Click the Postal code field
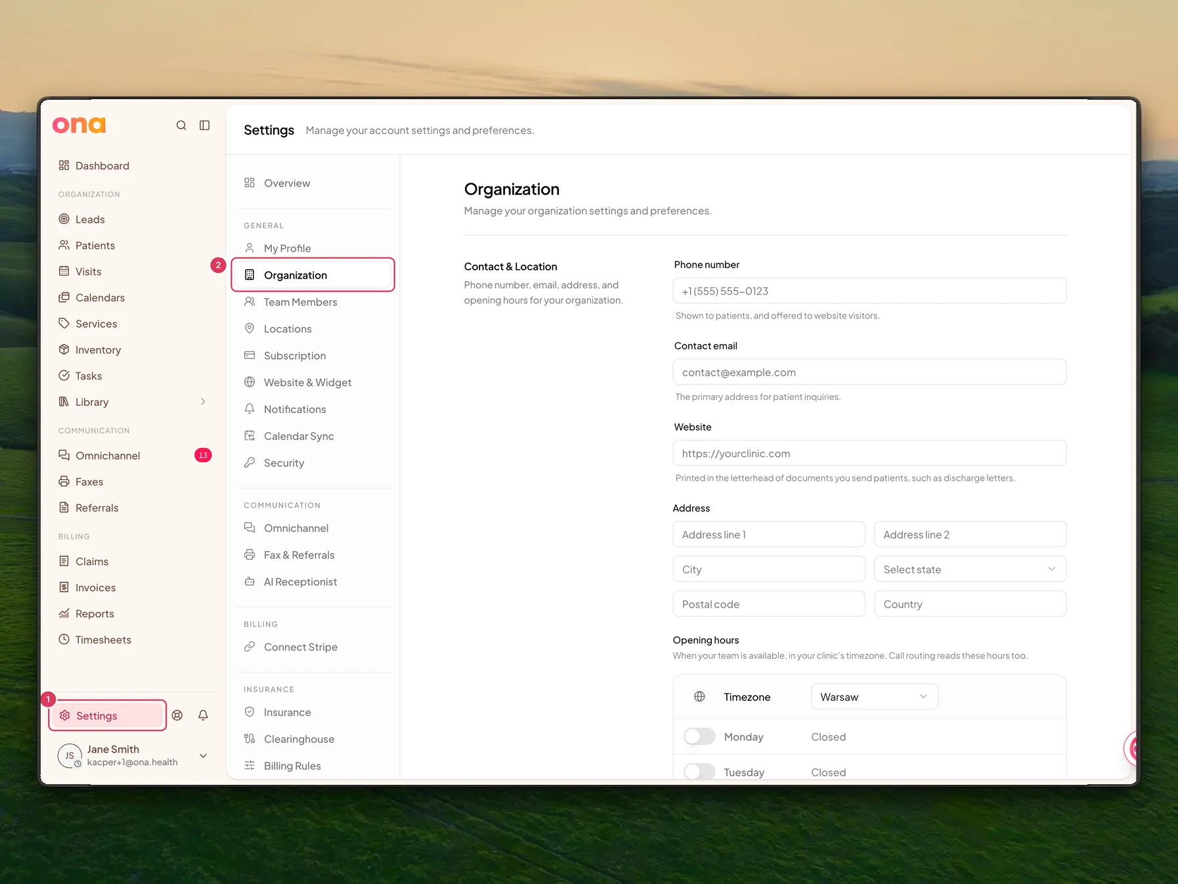Screen dimensions: 1178x884 769,604
